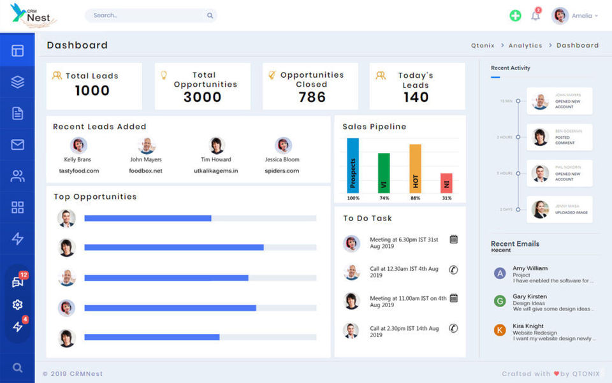
Task: Click the Total Leads people icon
Action: 57,75
